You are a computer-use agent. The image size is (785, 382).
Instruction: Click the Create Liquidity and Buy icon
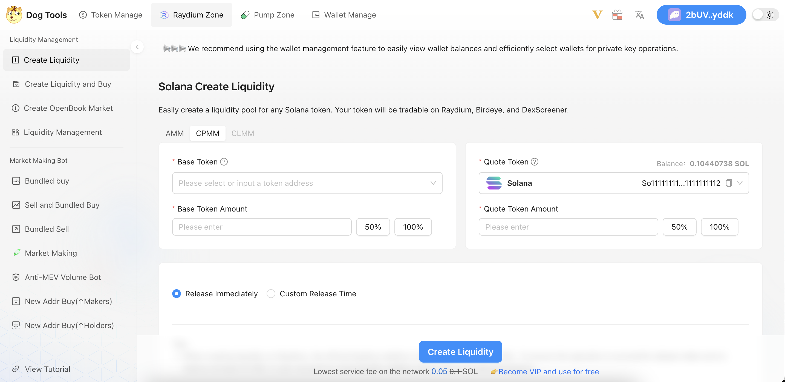pyautogui.click(x=16, y=84)
